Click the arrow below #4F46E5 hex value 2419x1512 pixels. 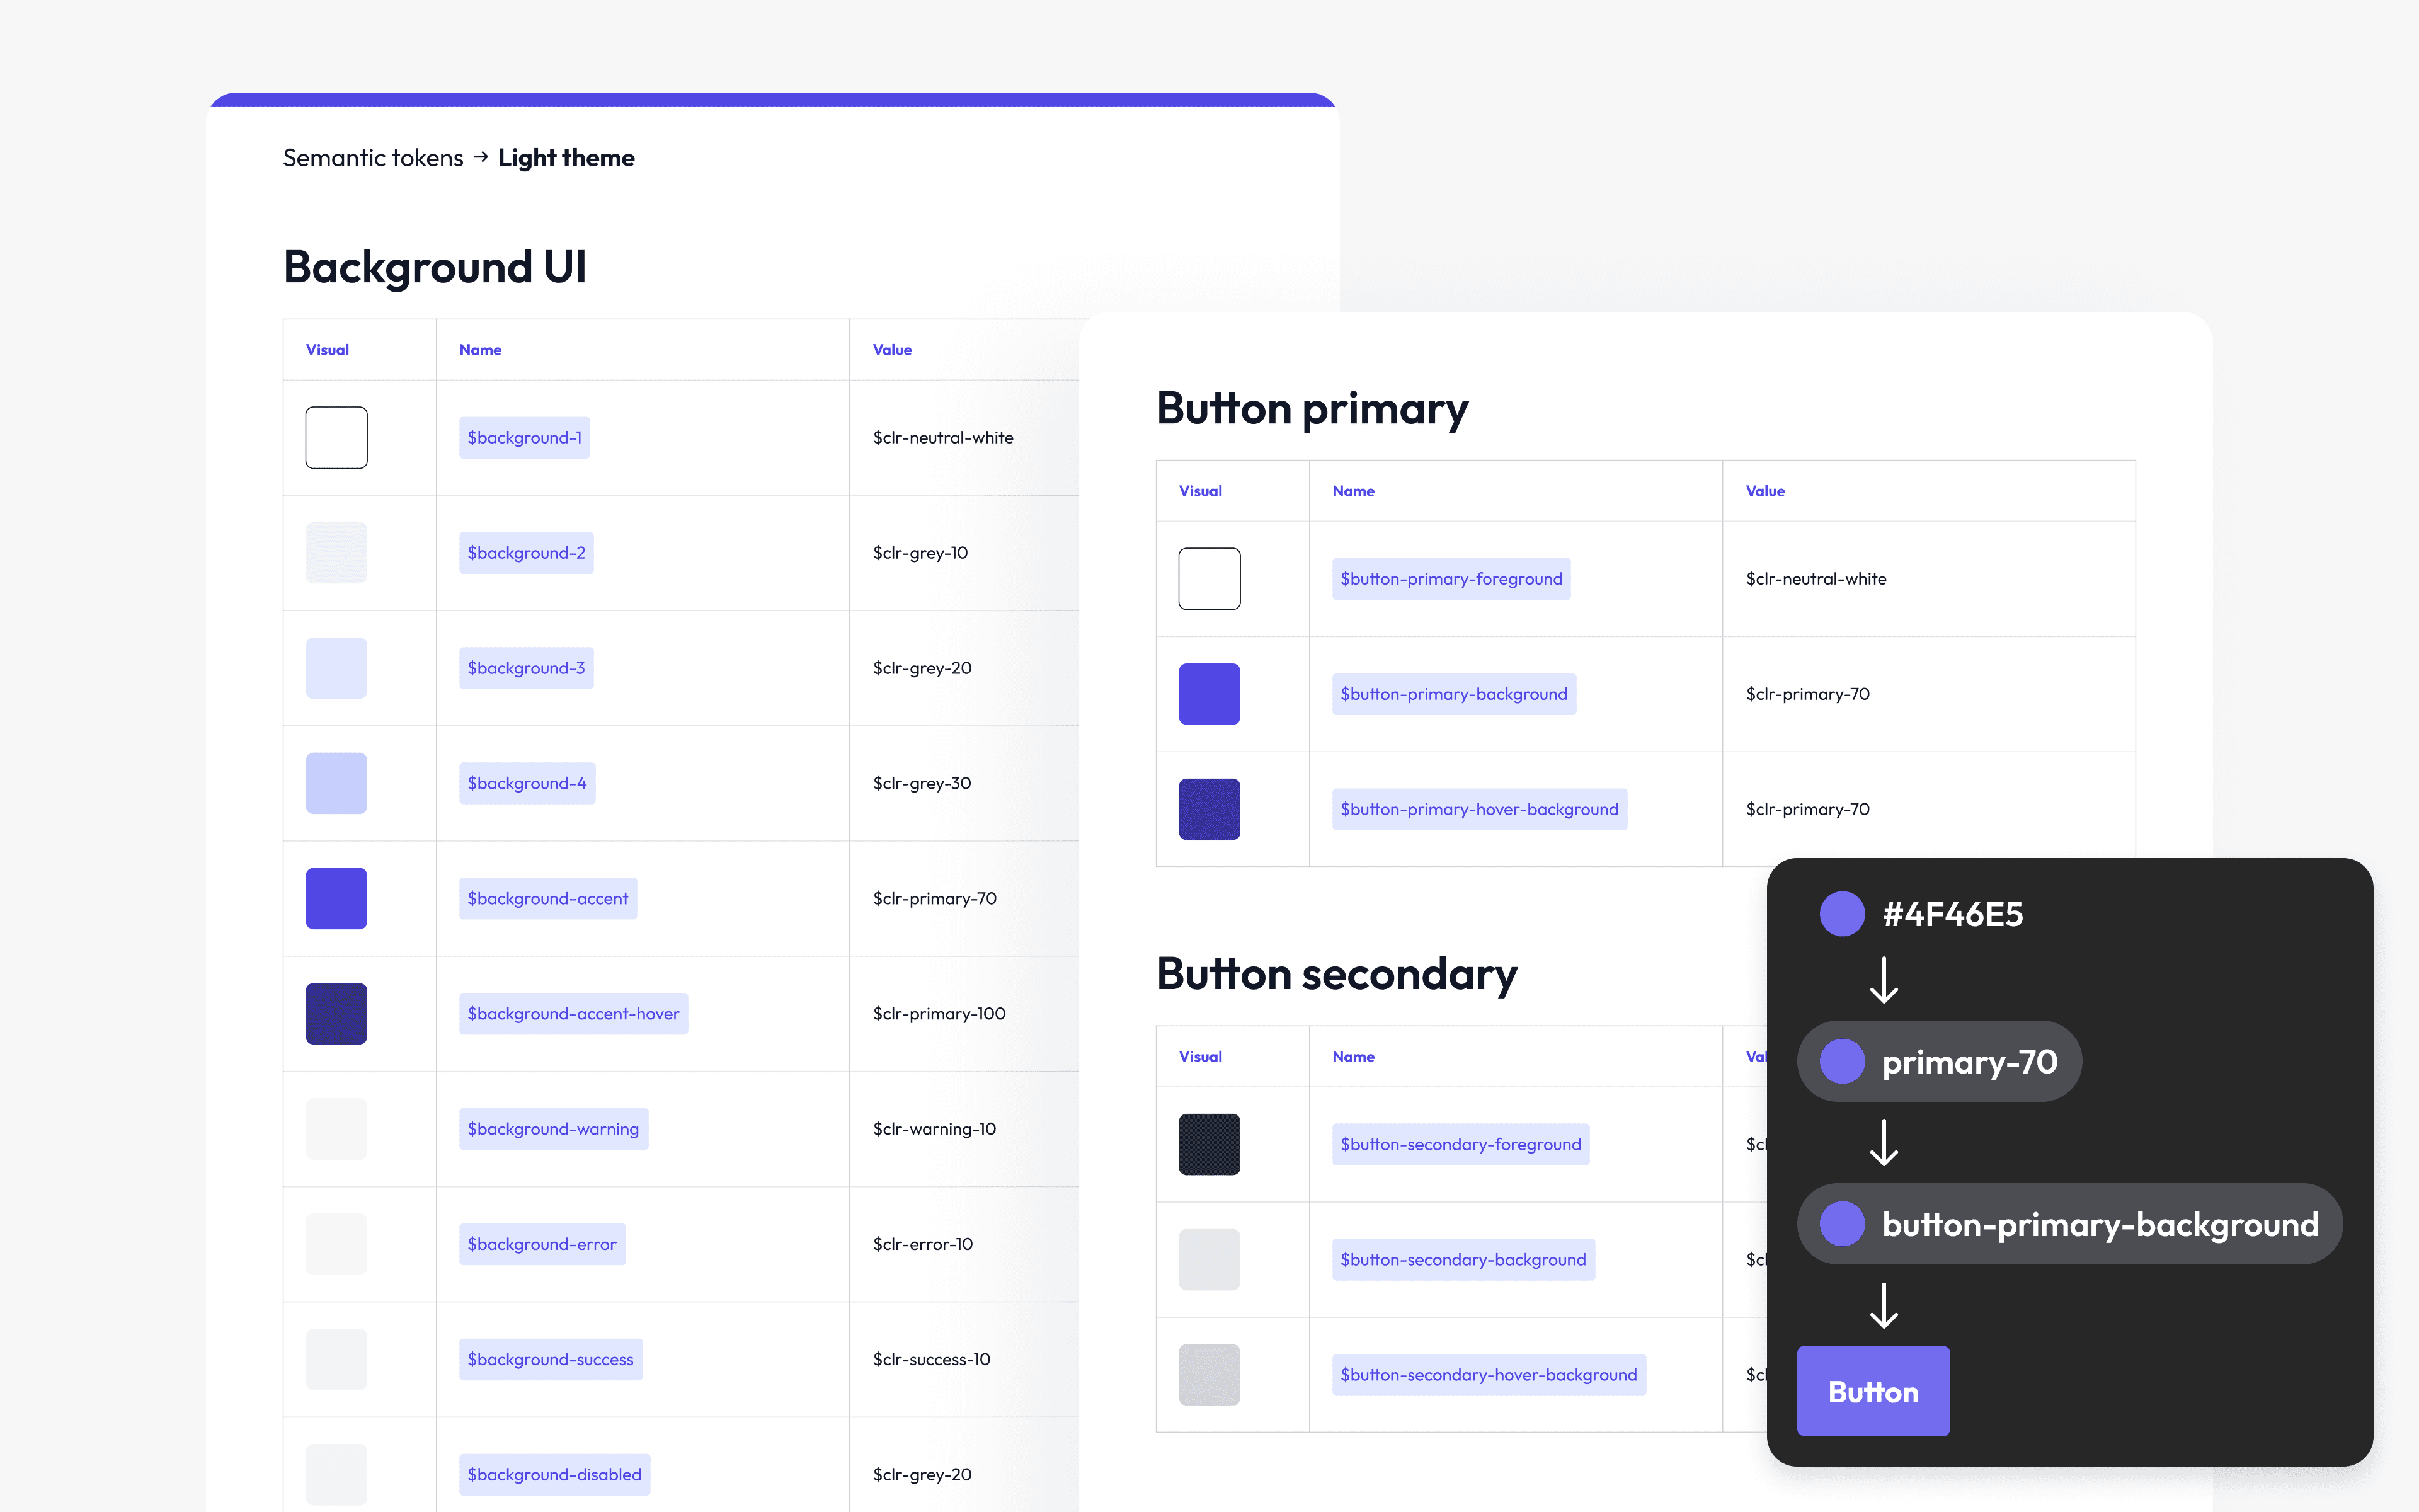point(1883,980)
